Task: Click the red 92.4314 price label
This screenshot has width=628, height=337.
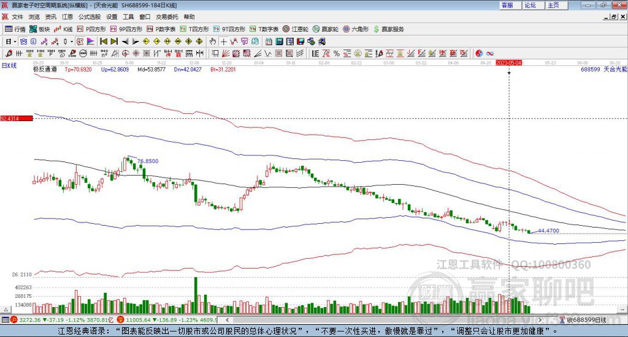Action: 17,119
